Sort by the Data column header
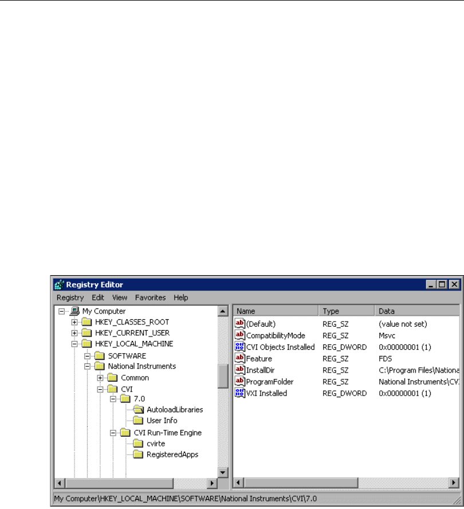 point(417,311)
